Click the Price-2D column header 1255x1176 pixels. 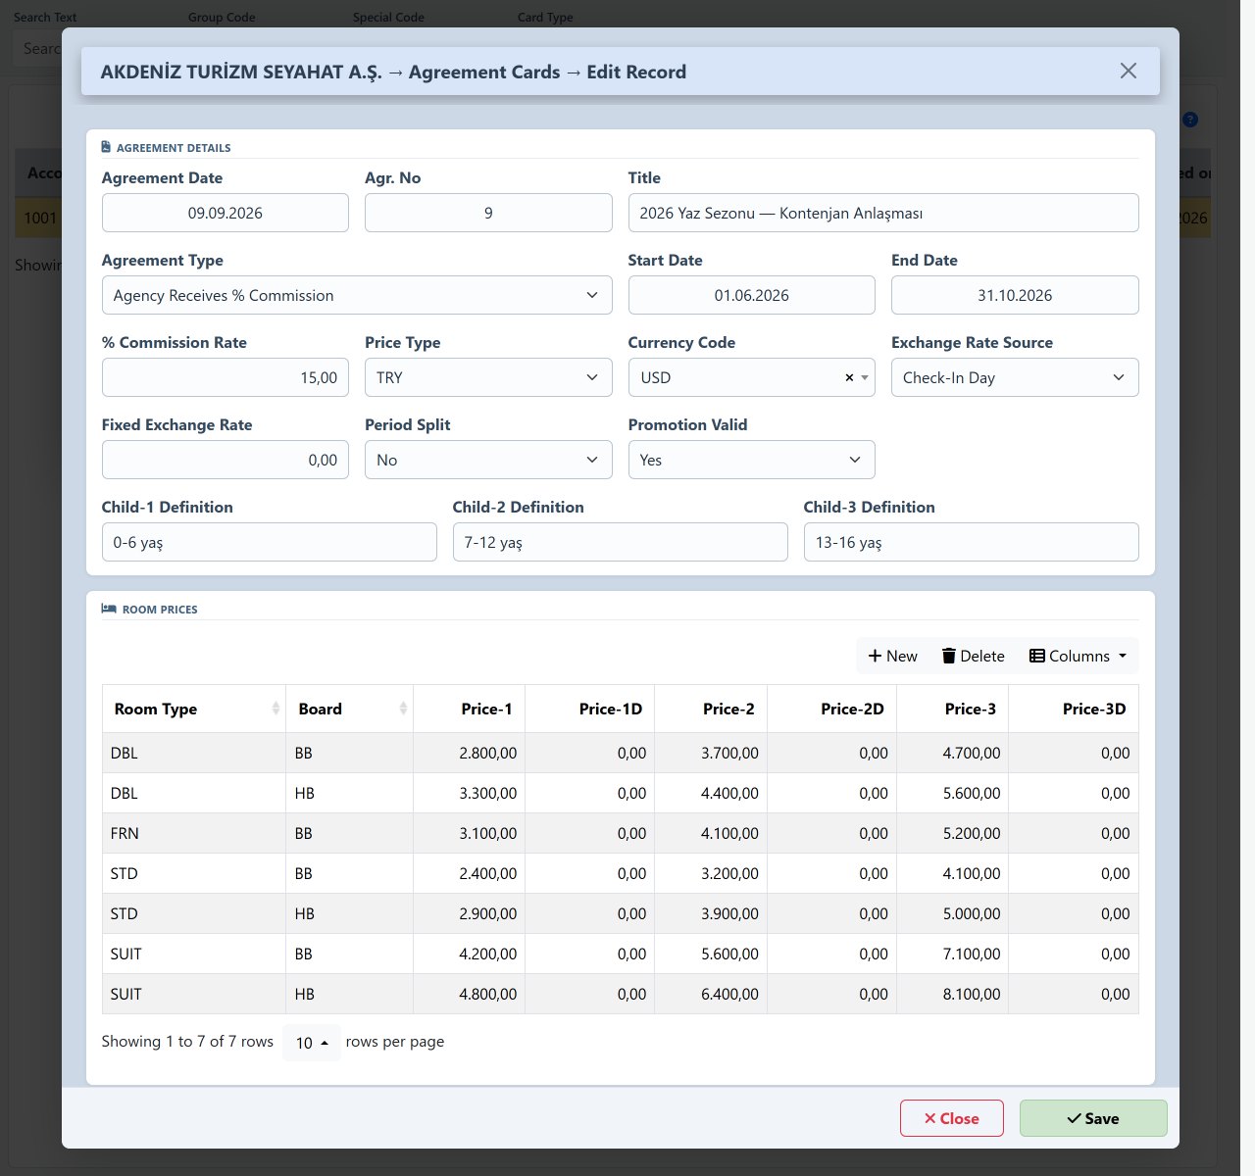click(831, 709)
